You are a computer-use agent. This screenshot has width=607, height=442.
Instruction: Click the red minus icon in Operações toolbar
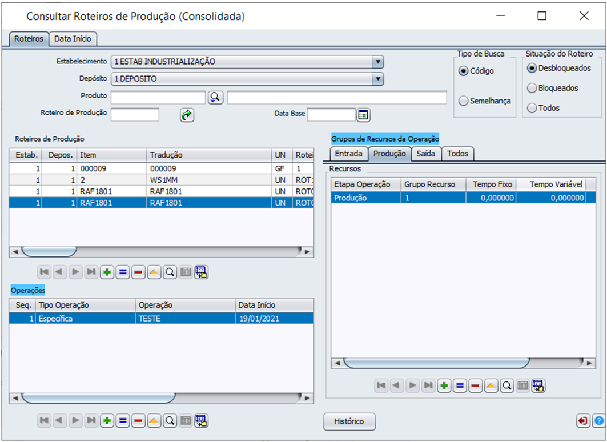point(138,421)
